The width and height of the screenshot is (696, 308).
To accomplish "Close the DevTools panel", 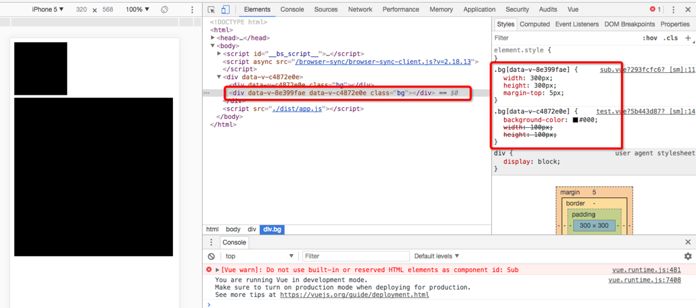I will 688,10.
